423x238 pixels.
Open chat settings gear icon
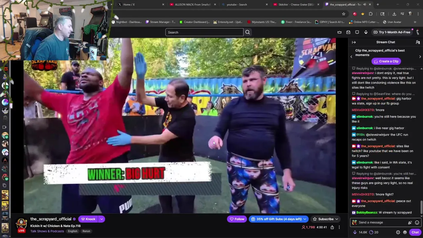tap(398, 232)
